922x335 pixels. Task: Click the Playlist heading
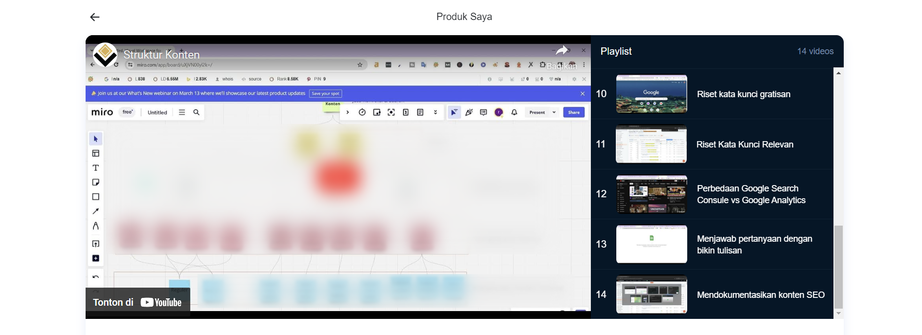click(x=616, y=51)
